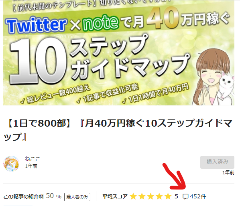Click the grey 購入済み button
Viewport: 240px width, 206px height.
tap(217, 162)
